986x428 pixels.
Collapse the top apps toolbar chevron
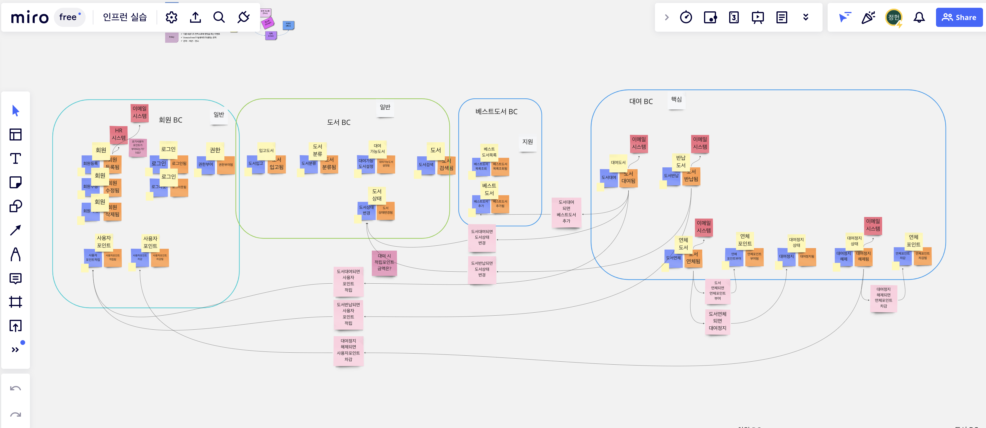tap(667, 17)
